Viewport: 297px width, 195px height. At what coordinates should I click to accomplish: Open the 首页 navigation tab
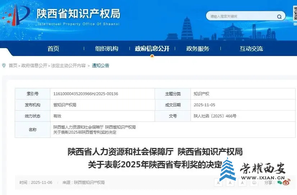click(x=53, y=49)
